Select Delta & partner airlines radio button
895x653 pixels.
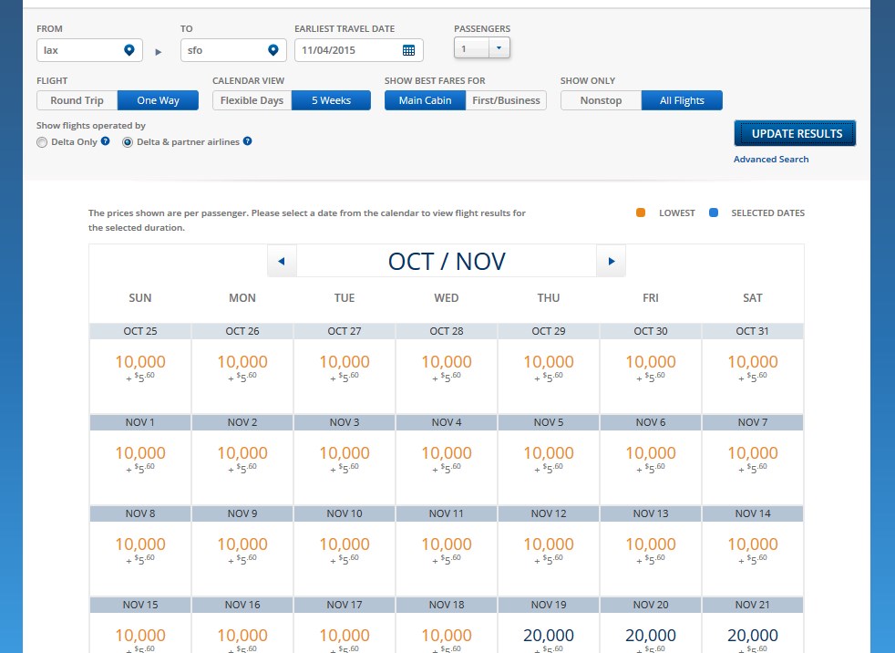(128, 142)
